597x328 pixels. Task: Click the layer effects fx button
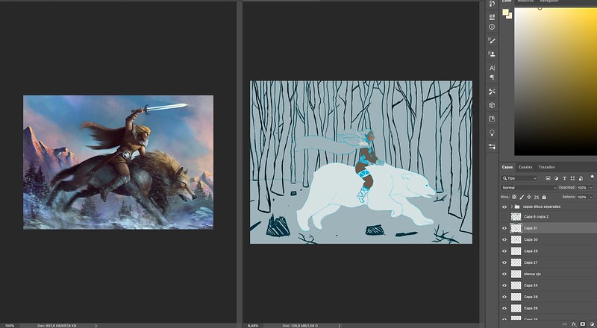pyautogui.click(x=572, y=324)
